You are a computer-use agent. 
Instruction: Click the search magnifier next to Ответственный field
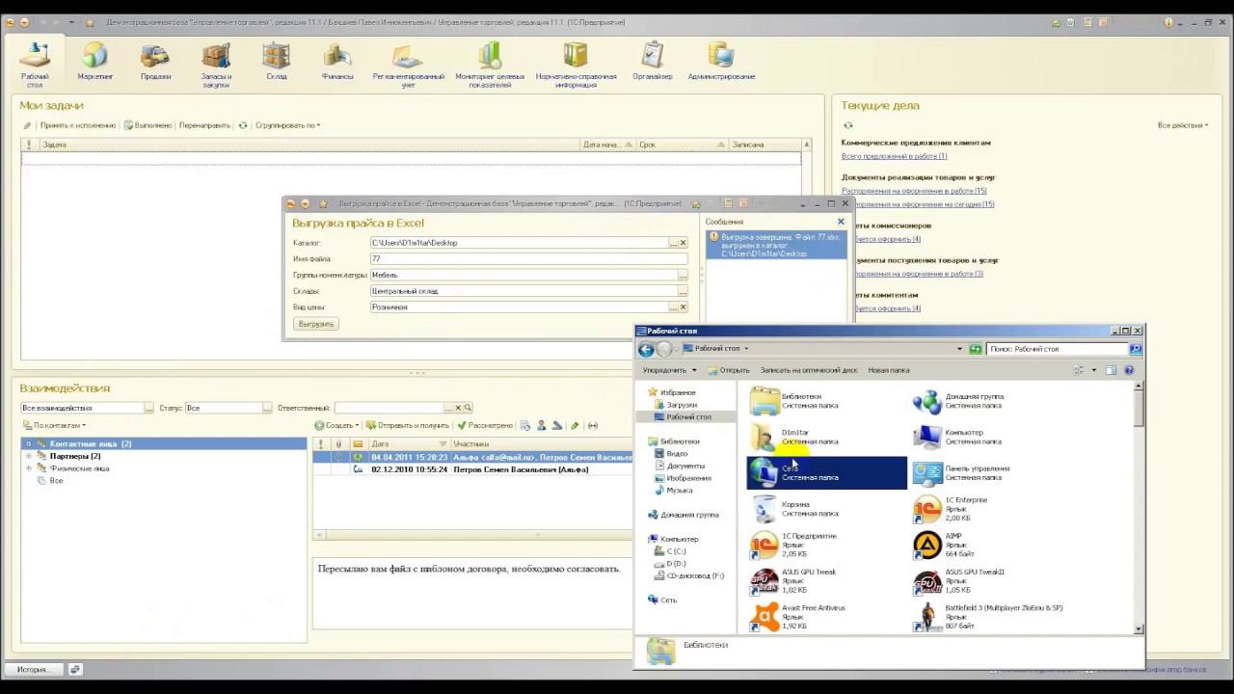pyautogui.click(x=469, y=408)
